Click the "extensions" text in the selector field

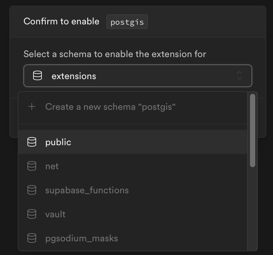coord(74,76)
